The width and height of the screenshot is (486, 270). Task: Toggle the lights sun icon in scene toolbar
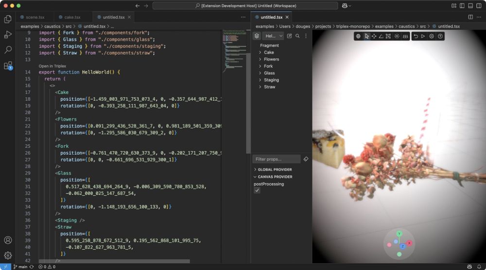coord(397,36)
